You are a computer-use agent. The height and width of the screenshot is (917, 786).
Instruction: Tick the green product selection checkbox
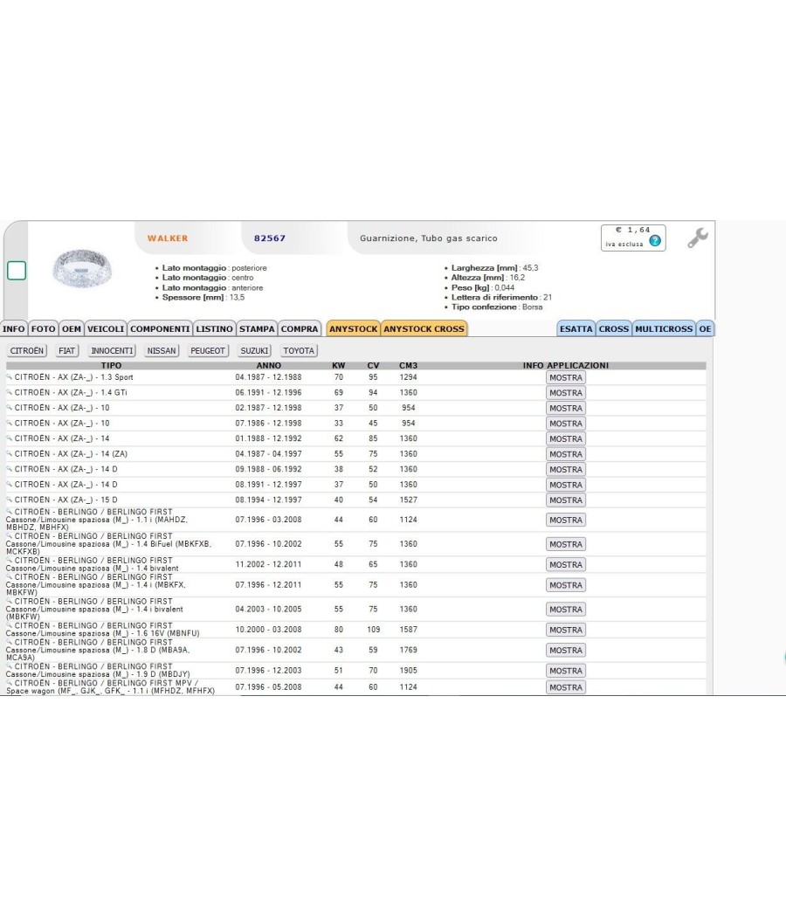click(17, 271)
